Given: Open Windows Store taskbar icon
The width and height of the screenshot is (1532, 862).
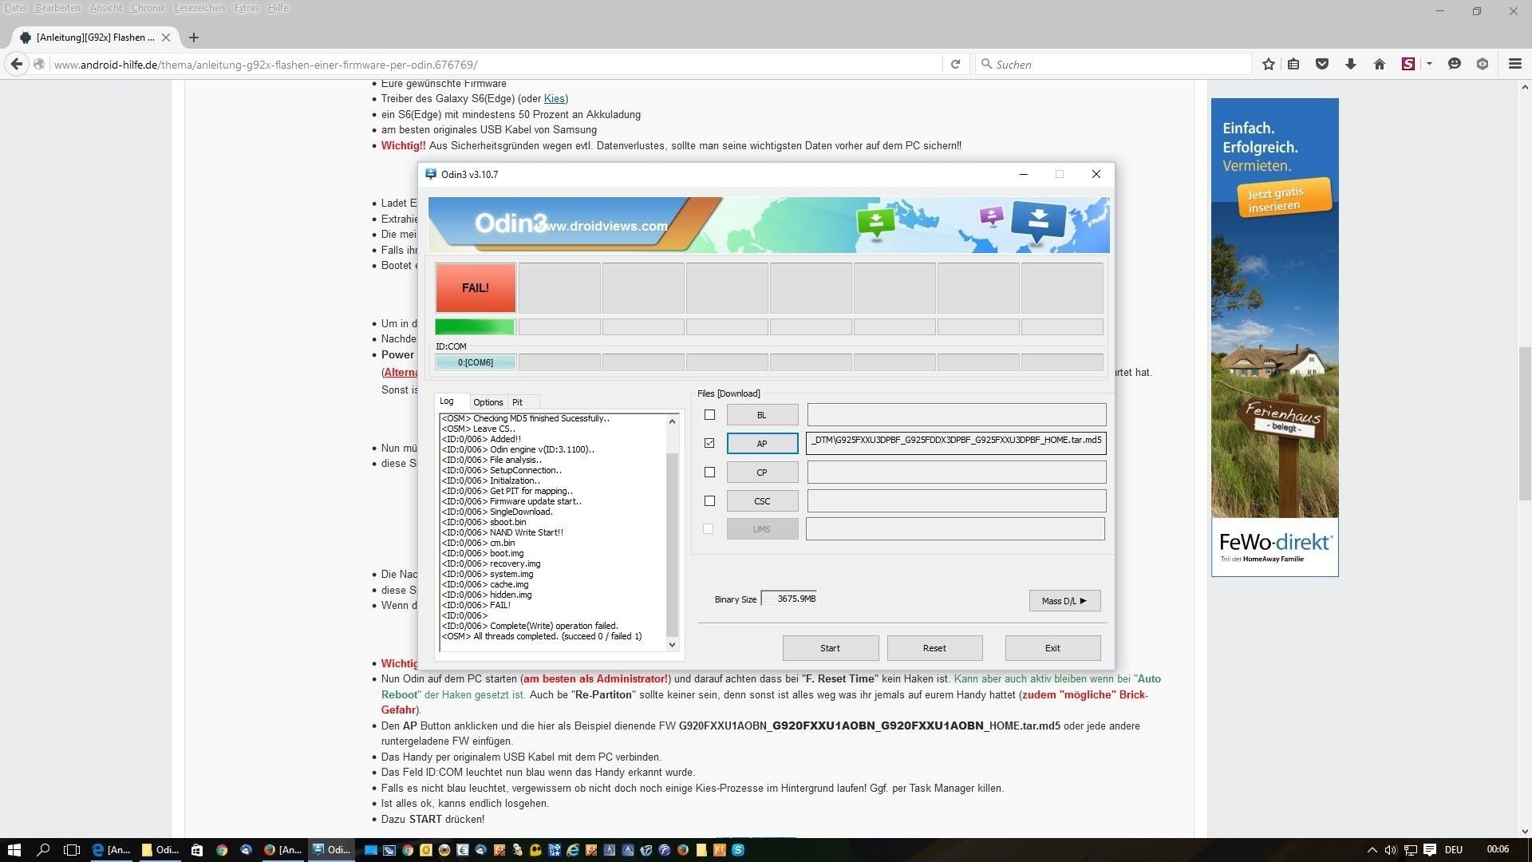Looking at the screenshot, I should coord(196,850).
